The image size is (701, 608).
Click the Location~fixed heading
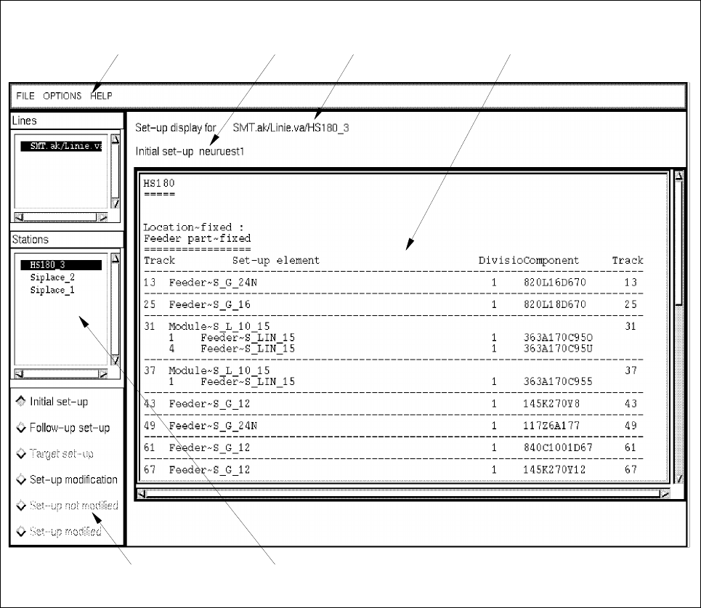(x=193, y=227)
